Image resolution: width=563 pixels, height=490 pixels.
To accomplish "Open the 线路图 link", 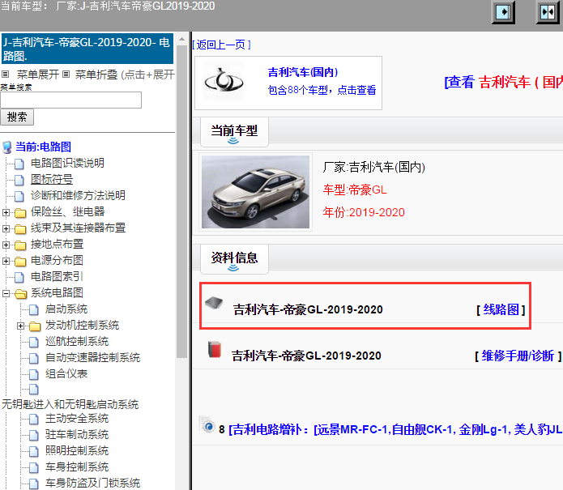I will tap(501, 309).
